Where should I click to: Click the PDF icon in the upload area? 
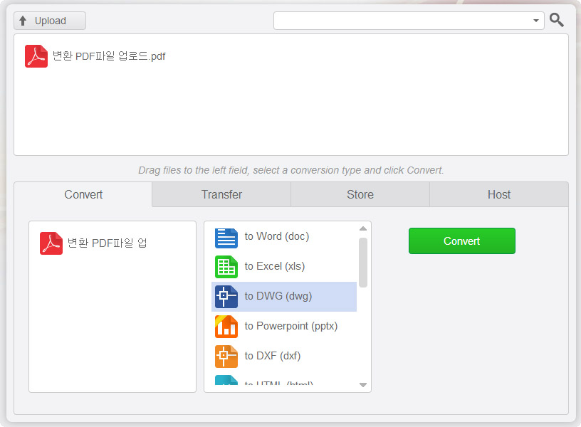tap(36, 56)
